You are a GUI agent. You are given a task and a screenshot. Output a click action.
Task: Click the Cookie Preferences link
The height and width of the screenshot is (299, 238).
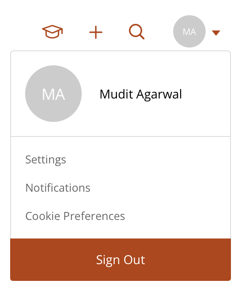click(x=75, y=216)
